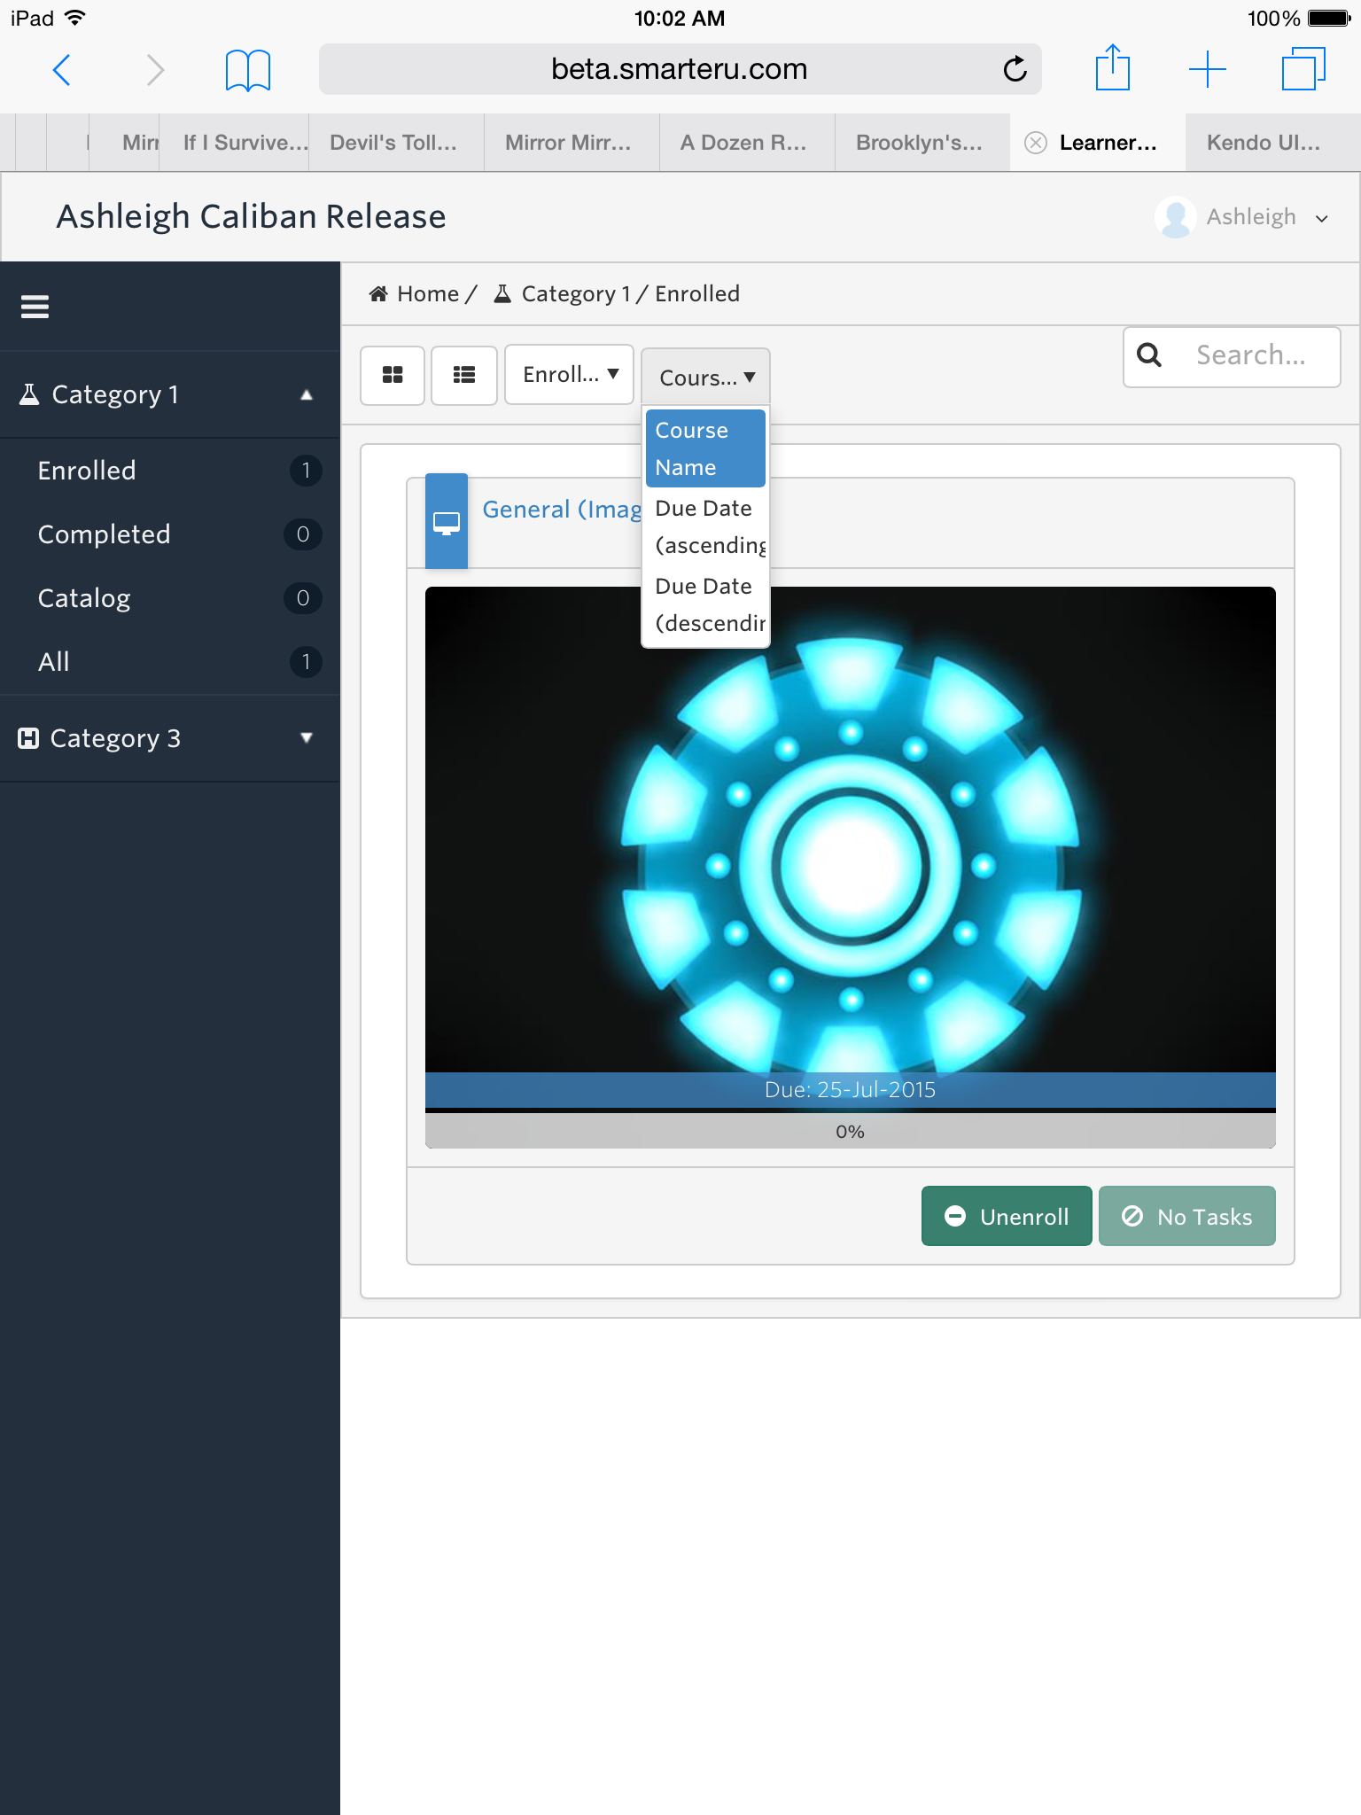Go back with Safari's back arrow
Screen dimensions: 1361x1815
pyautogui.click(x=61, y=69)
